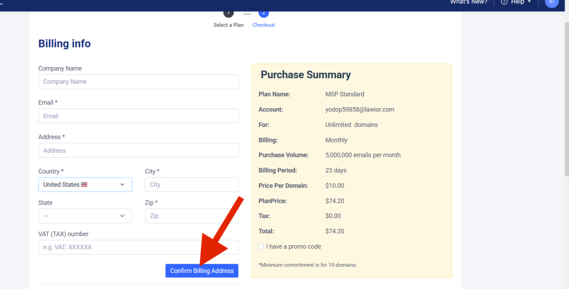
Task: Open the RI user avatar menu
Action: [x=552, y=3]
